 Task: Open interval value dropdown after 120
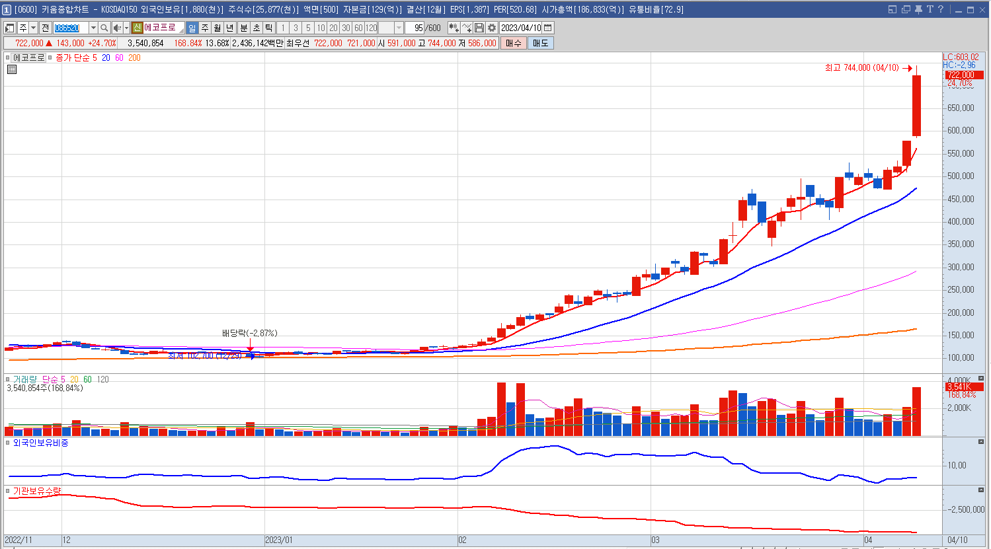point(399,28)
